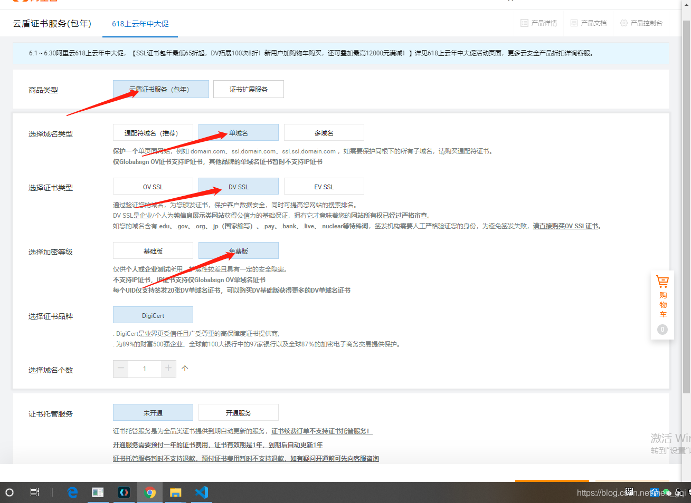Select 未开通 hosting service option

point(153,413)
